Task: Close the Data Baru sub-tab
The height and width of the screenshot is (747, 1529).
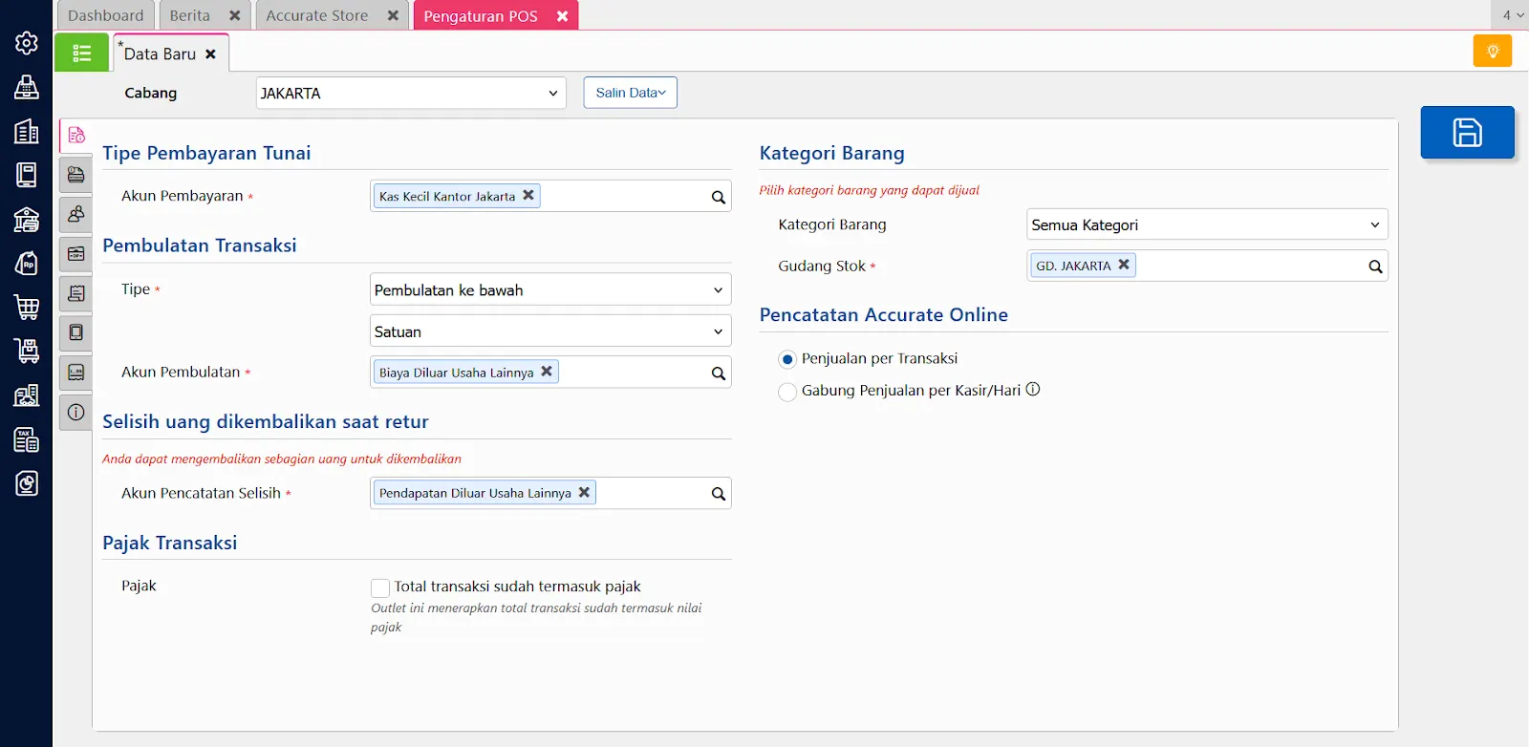Action: (x=210, y=54)
